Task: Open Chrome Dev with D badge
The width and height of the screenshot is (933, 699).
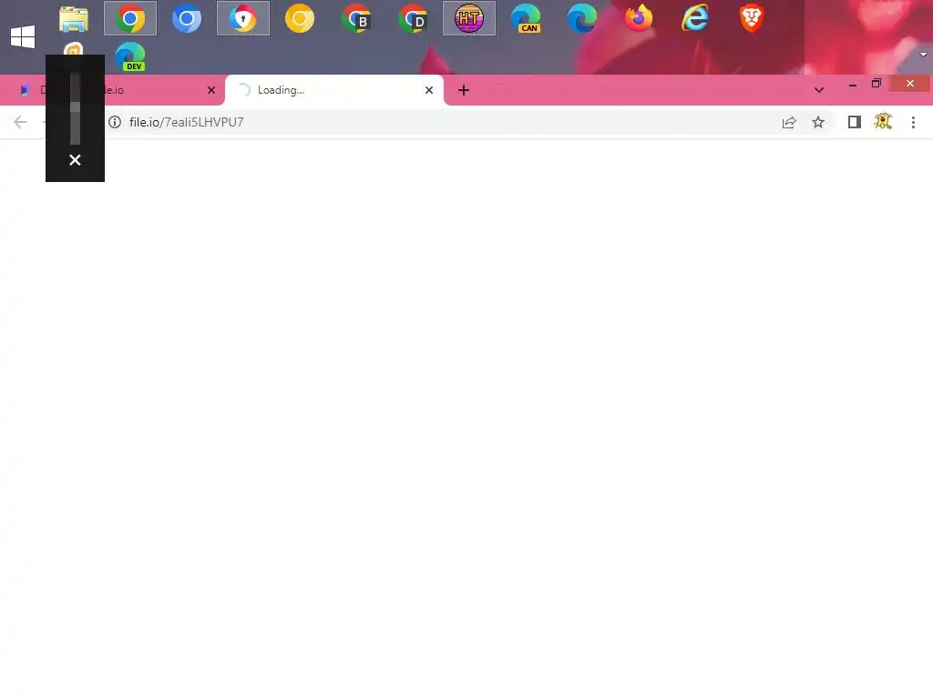Action: [413, 18]
